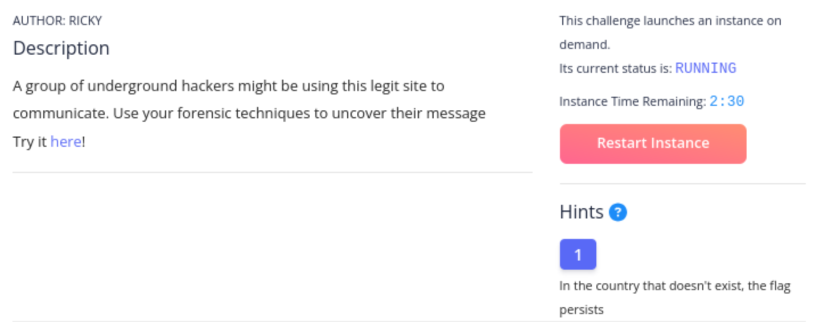Click the 'Instance Time Remaining' label
Viewport: 824px width, 322px height.
pyautogui.click(x=632, y=102)
